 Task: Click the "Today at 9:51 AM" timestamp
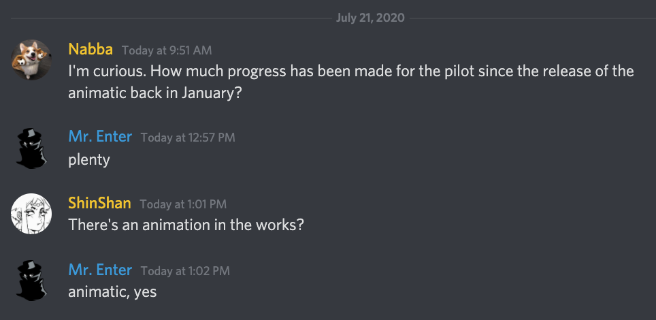point(167,50)
